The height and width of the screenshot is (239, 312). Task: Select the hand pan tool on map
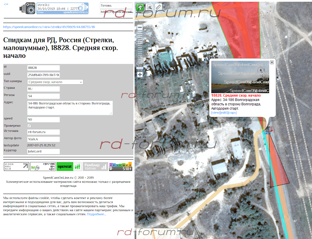pos(140,7)
